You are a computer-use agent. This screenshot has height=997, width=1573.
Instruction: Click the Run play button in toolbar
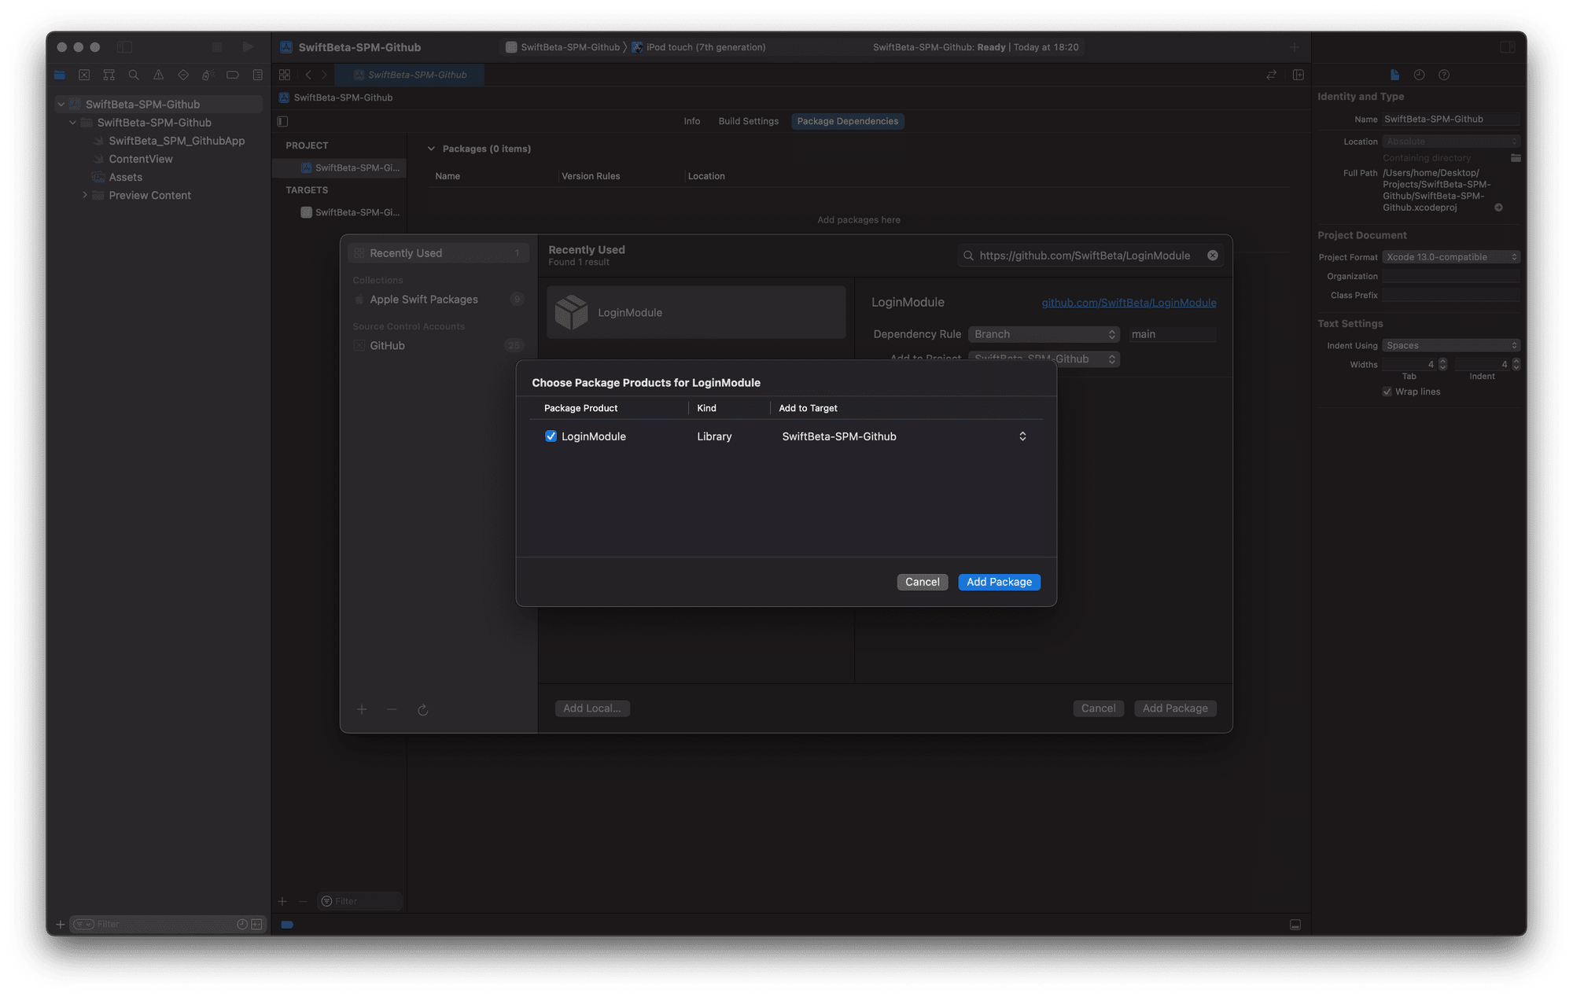(x=248, y=47)
